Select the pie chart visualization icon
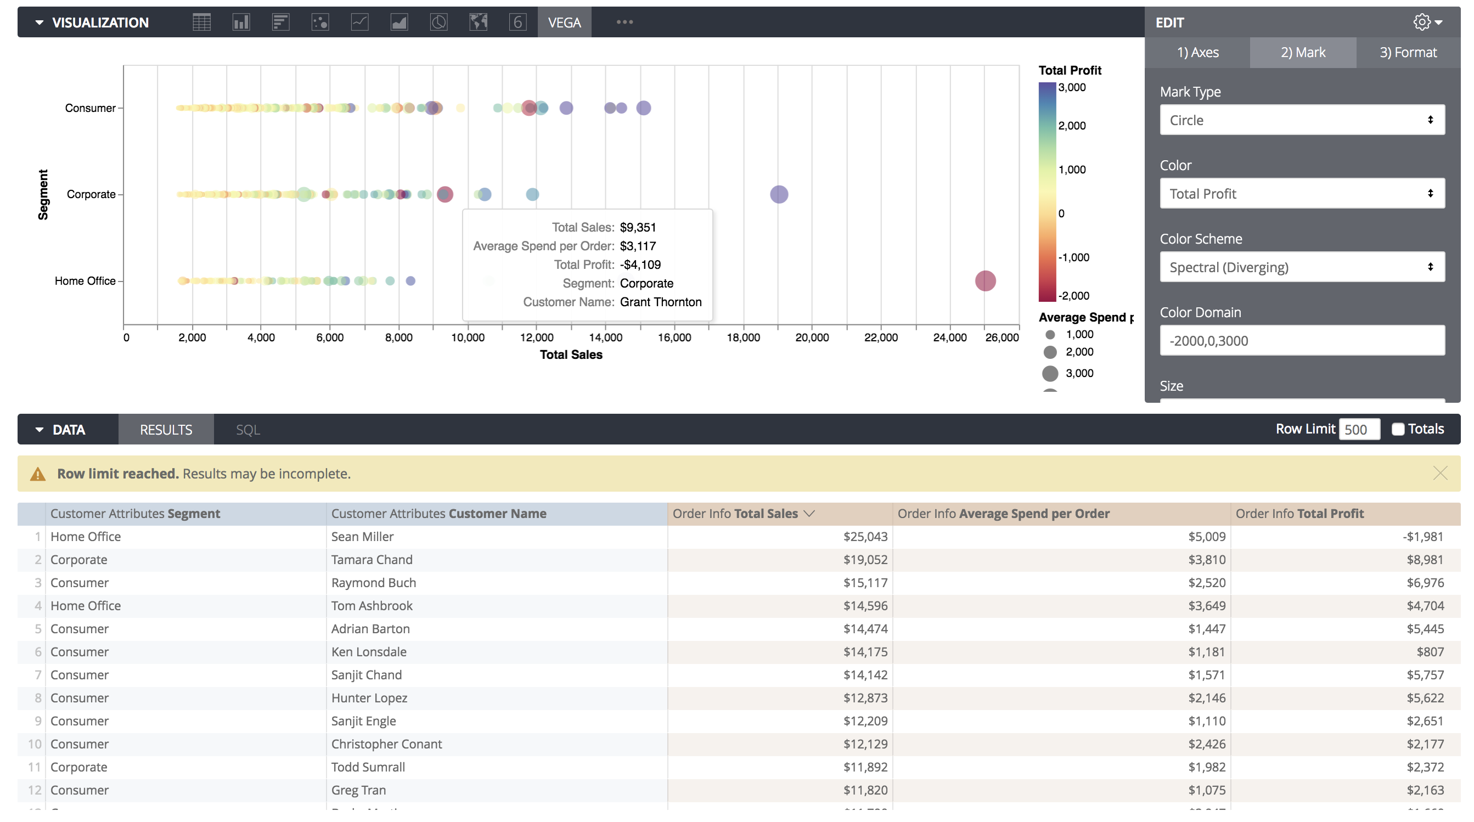The image size is (1474, 822). point(438,22)
